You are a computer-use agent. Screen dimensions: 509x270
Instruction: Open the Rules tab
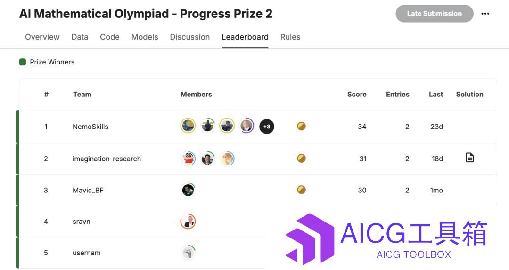290,37
